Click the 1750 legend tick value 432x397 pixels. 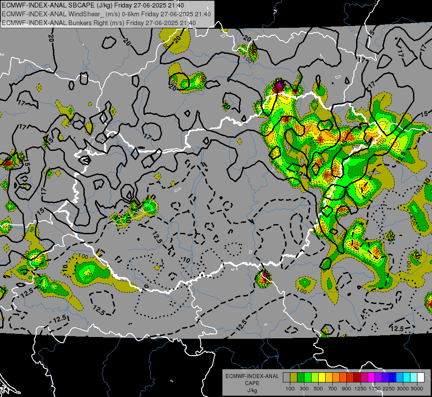[375, 389]
